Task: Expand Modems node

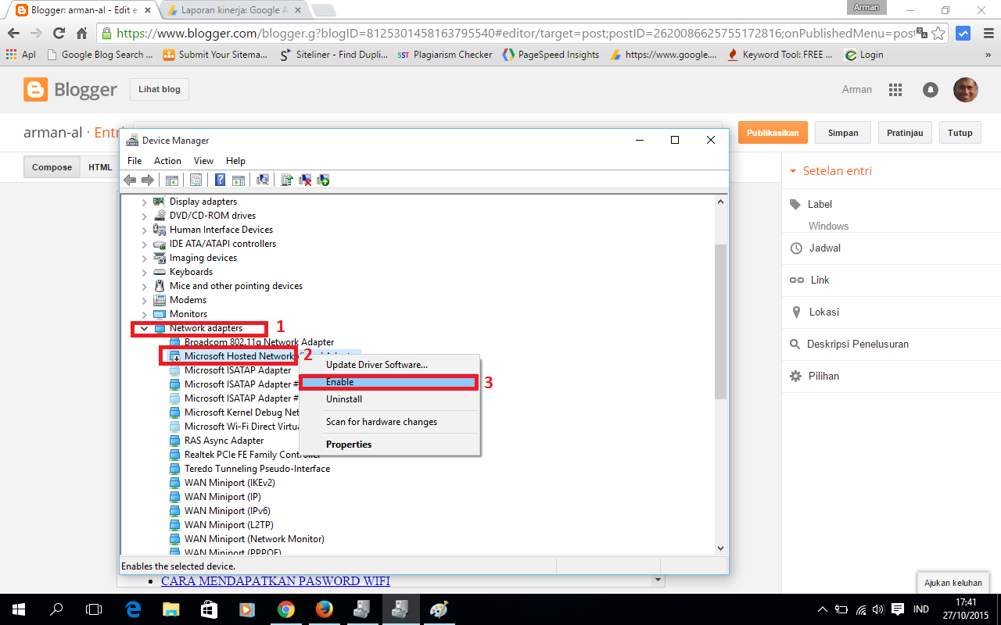Action: [144, 300]
